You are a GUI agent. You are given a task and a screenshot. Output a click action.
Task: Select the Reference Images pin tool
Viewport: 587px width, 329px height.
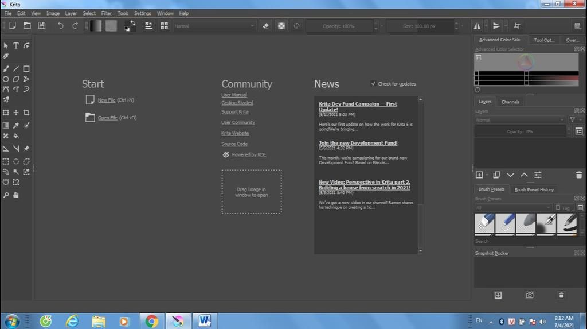click(x=26, y=149)
